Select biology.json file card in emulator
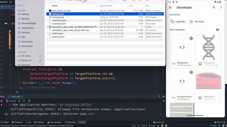Screen dimensions: 227x127 (x=182, y=51)
